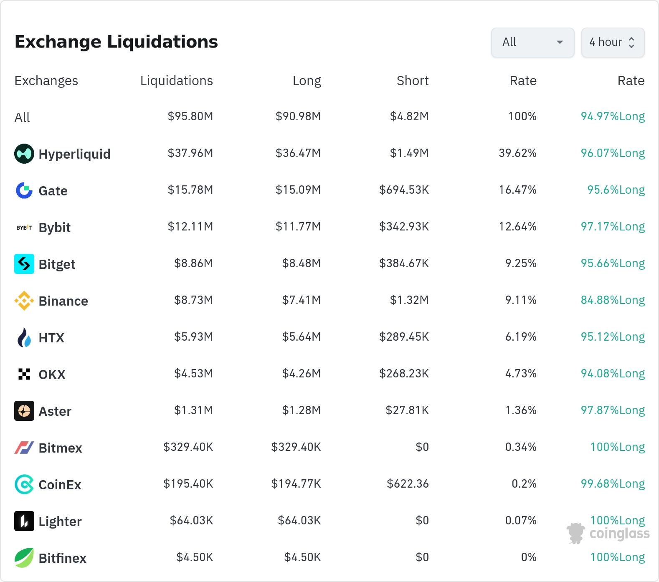Click the Aster exchange logo icon
This screenshot has width=659, height=582.
24,411
